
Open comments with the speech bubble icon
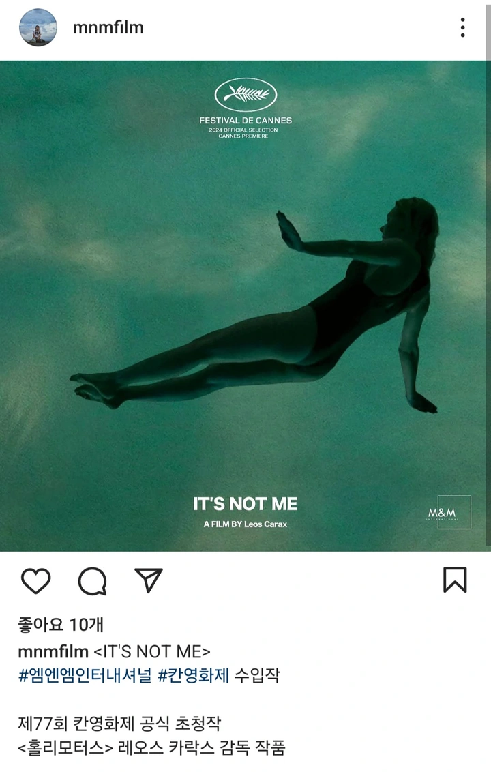(92, 581)
